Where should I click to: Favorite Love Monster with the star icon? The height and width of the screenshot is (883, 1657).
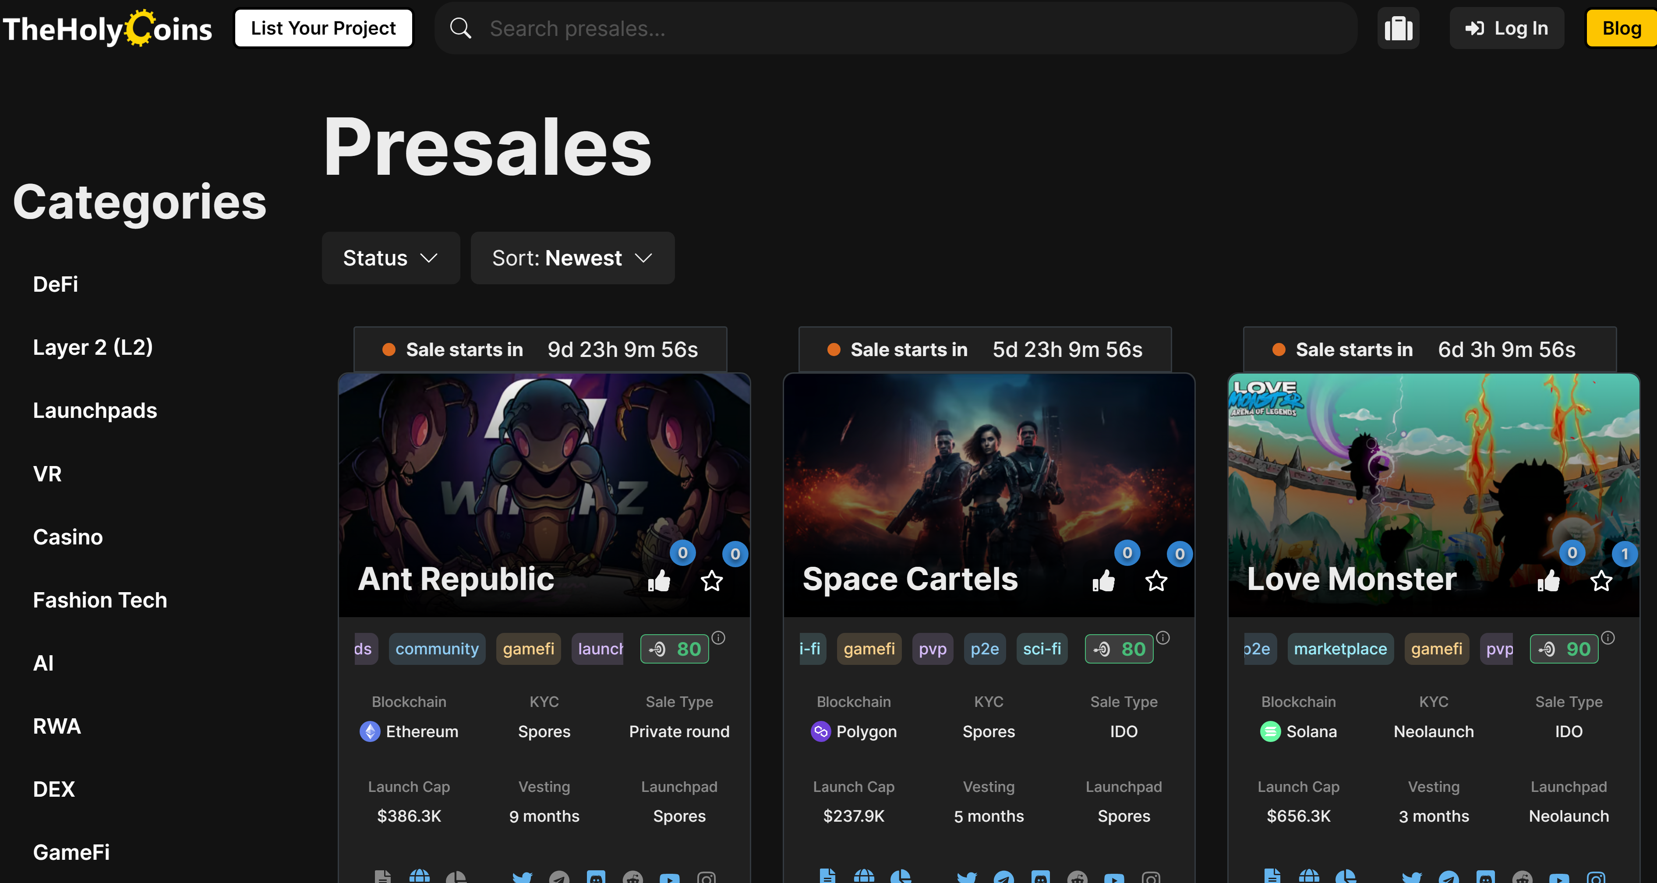point(1601,581)
